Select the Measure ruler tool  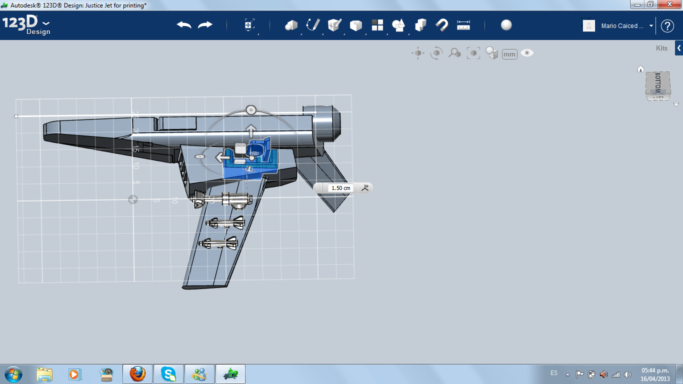pos(463,25)
